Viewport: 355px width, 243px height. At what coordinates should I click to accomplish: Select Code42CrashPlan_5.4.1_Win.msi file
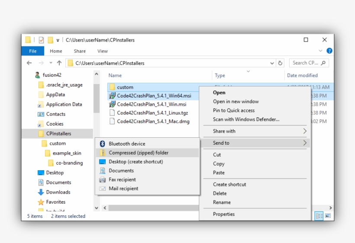click(152, 104)
